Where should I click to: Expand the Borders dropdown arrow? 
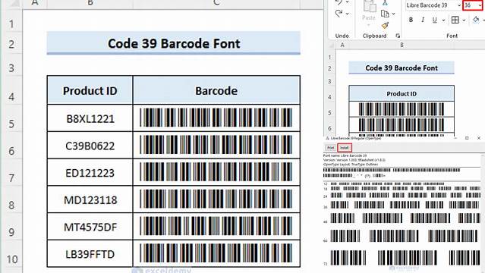464,20
